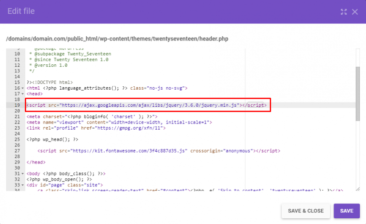Click the link rel profile line
Screen dimensions: 366x224
(x=95, y=128)
